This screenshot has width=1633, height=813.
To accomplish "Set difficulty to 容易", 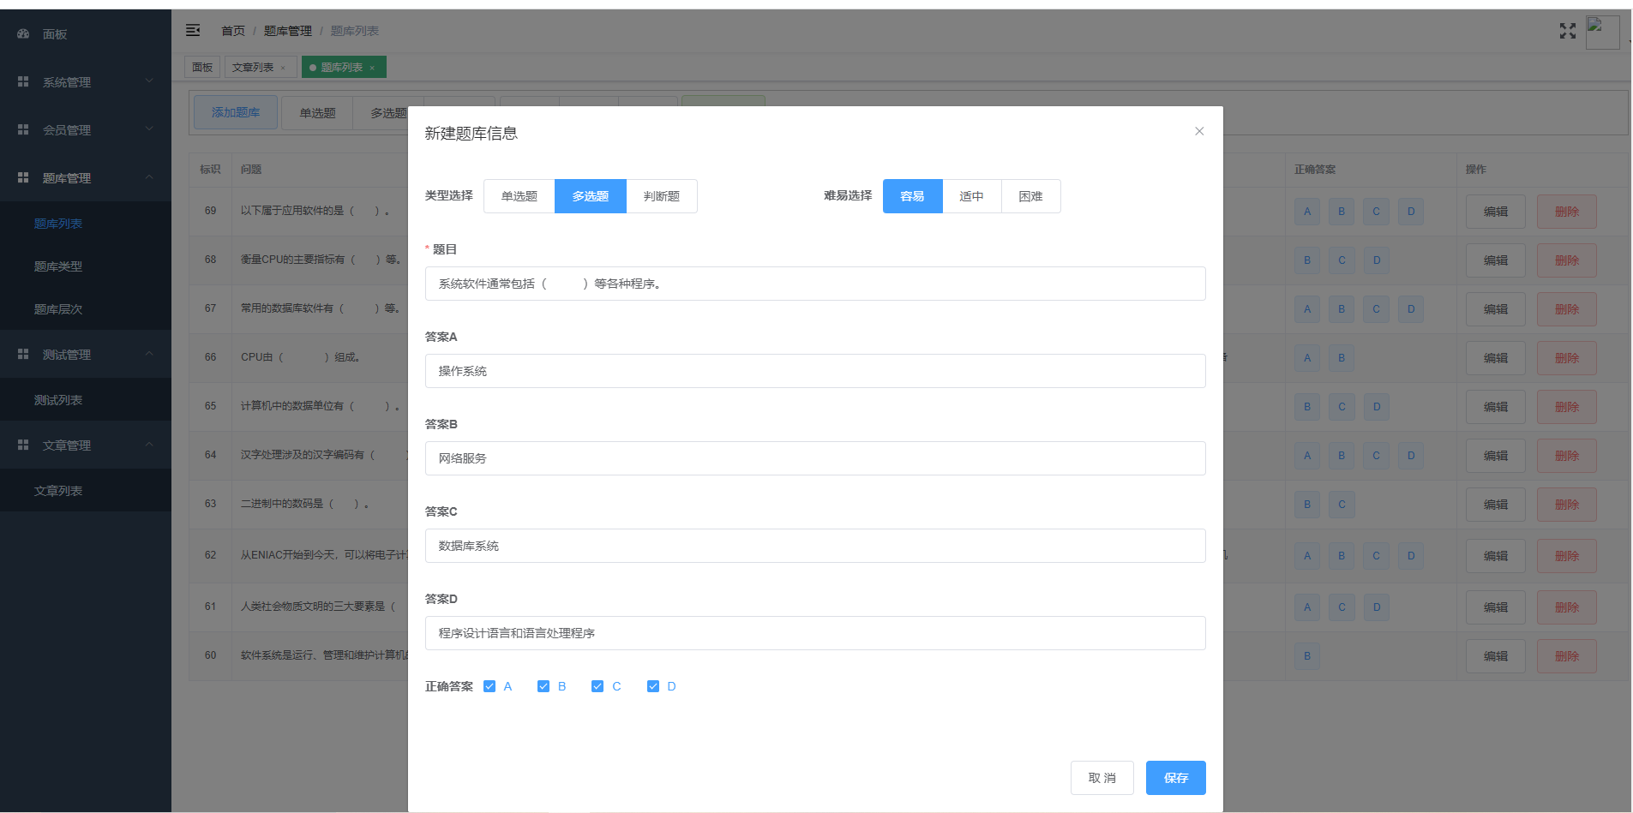I will pyautogui.click(x=913, y=196).
